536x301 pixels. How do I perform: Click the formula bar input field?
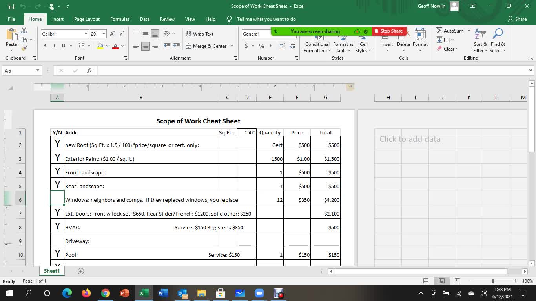313,71
